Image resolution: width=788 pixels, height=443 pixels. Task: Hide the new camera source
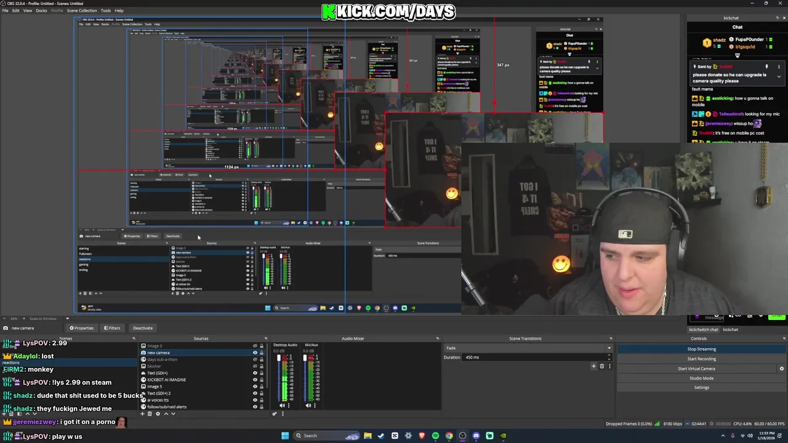tap(255, 353)
